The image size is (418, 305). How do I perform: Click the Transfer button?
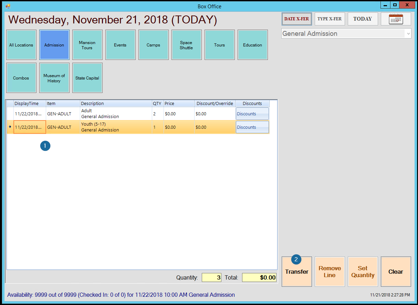click(x=297, y=272)
